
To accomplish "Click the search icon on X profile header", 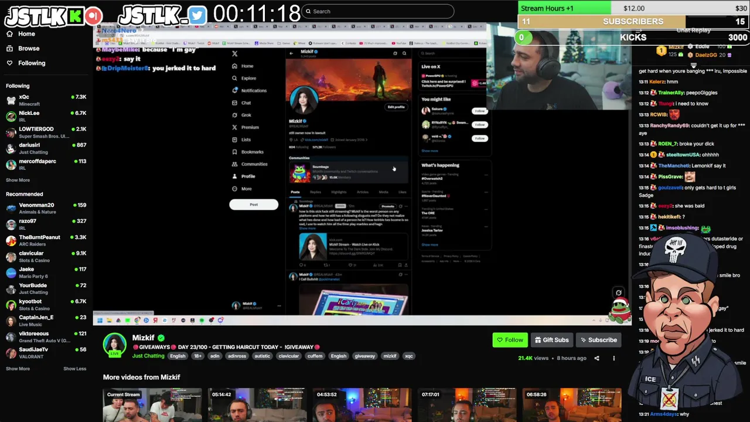I will pos(404,53).
